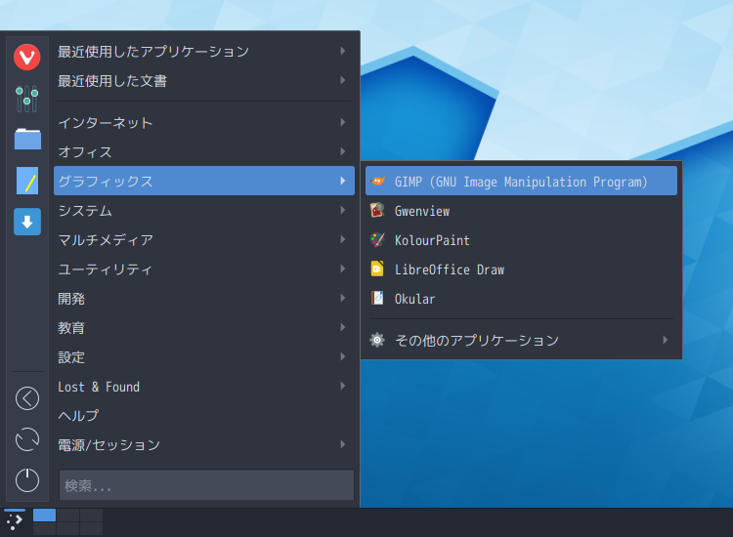The height and width of the screenshot is (537, 733).
Task: Open the blue download arrow app icon
Action: [x=27, y=222]
